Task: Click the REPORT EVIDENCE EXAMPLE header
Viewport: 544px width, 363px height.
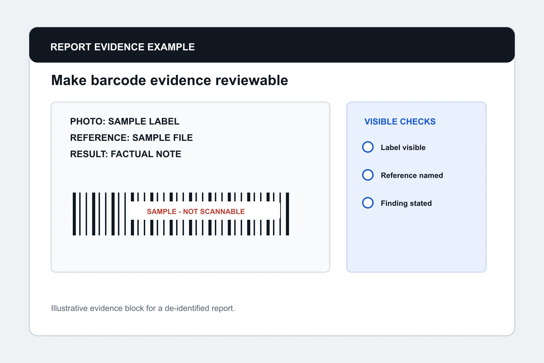Action: tap(122, 47)
